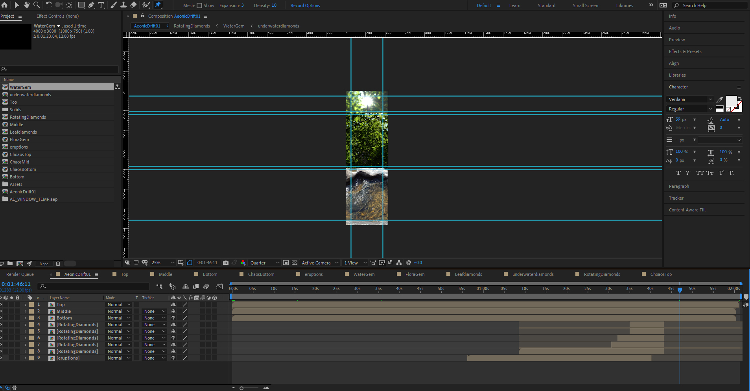Open the Graph Editor in timeline

coord(219,286)
